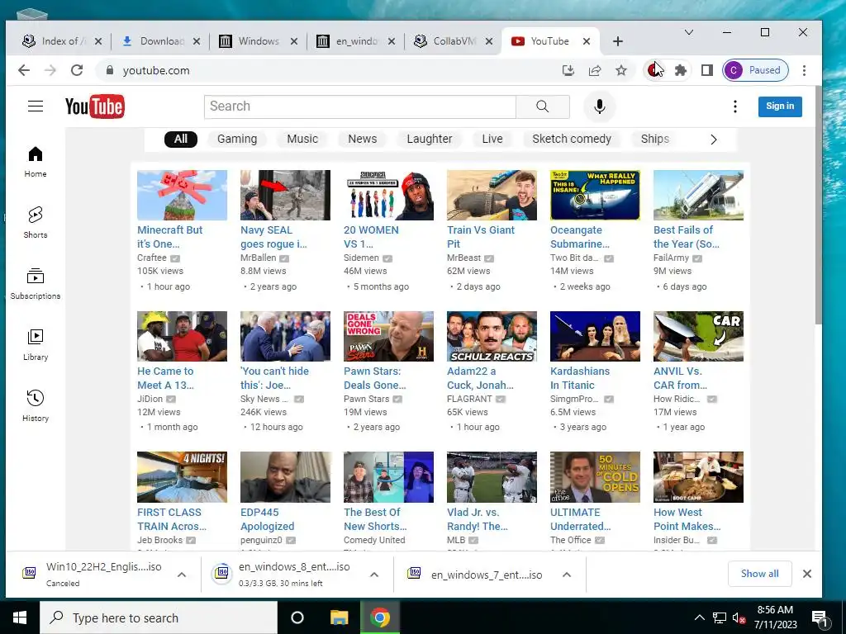846x634 pixels.
Task: Open Chrome profile Paused button
Action: pos(755,70)
